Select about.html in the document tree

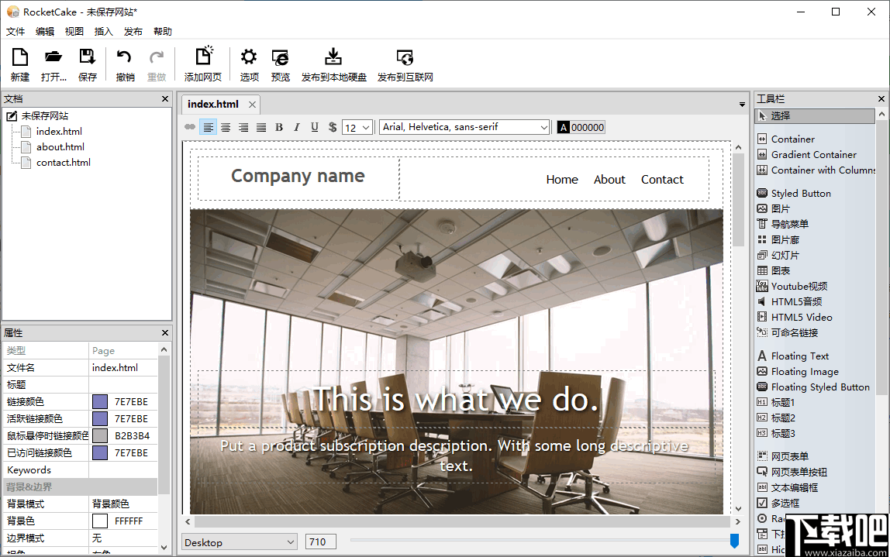click(60, 146)
